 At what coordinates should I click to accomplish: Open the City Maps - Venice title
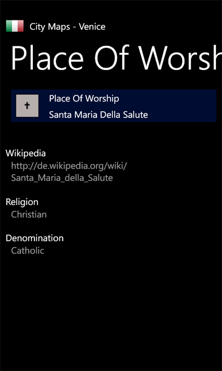(68, 27)
